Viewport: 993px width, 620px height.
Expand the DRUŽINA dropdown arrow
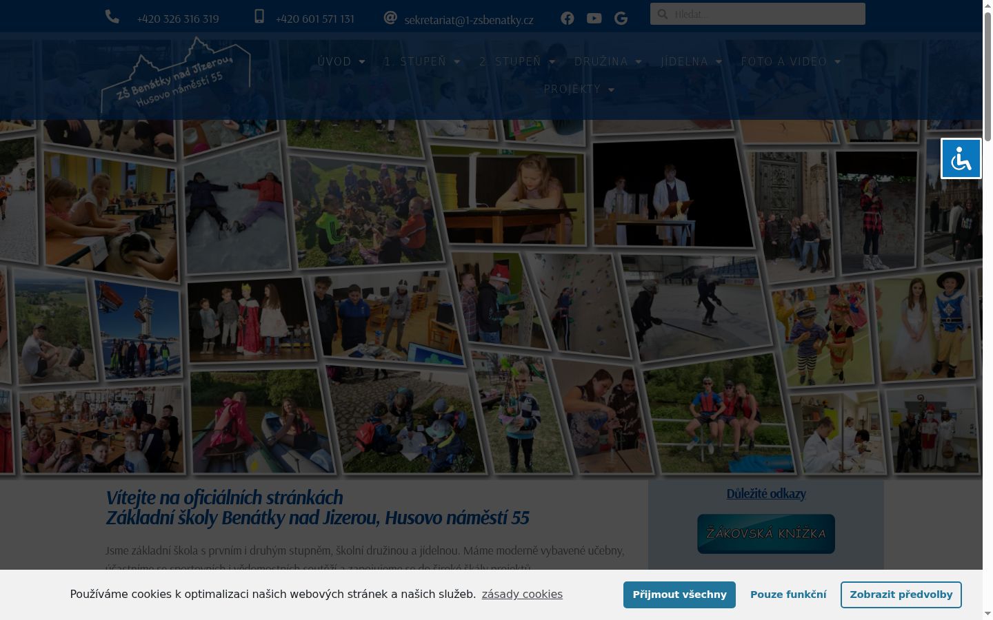(x=639, y=62)
